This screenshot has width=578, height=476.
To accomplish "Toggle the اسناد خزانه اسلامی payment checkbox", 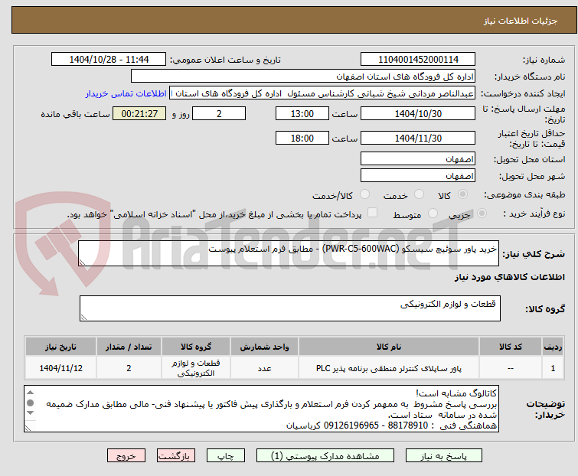I will [x=373, y=213].
